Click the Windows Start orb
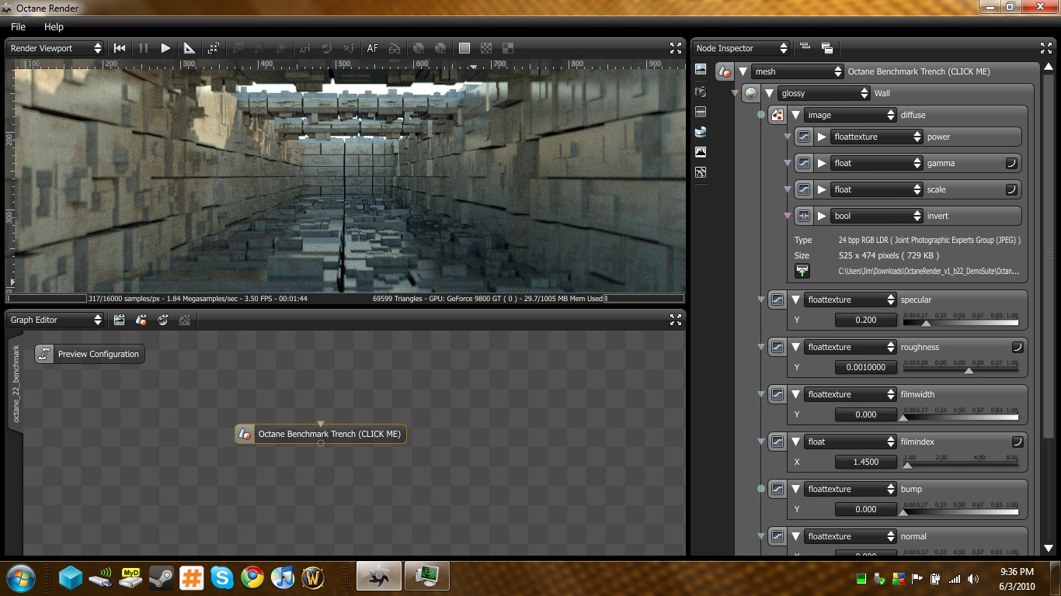Screen dimensions: 1061x596 [x=21, y=577]
